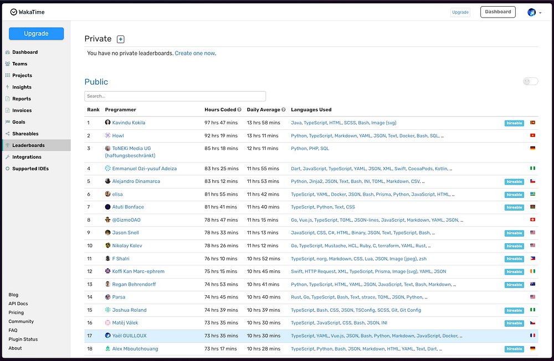Go to Dashboard in the sidebar
This screenshot has height=361, width=554.
tap(25, 52)
